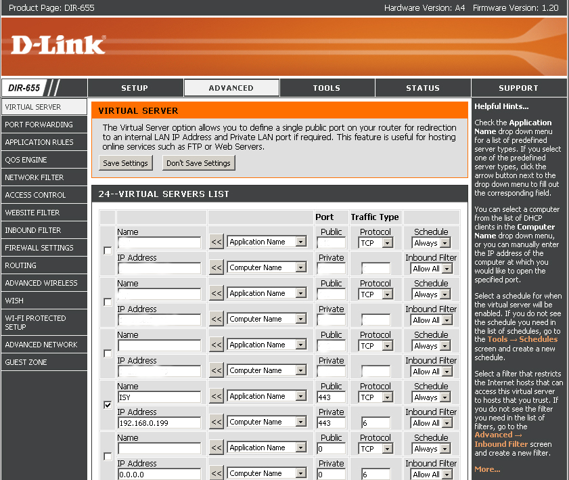Expand Inbound Filter dropdown in the third entry
The image size is (569, 480).
click(x=432, y=372)
